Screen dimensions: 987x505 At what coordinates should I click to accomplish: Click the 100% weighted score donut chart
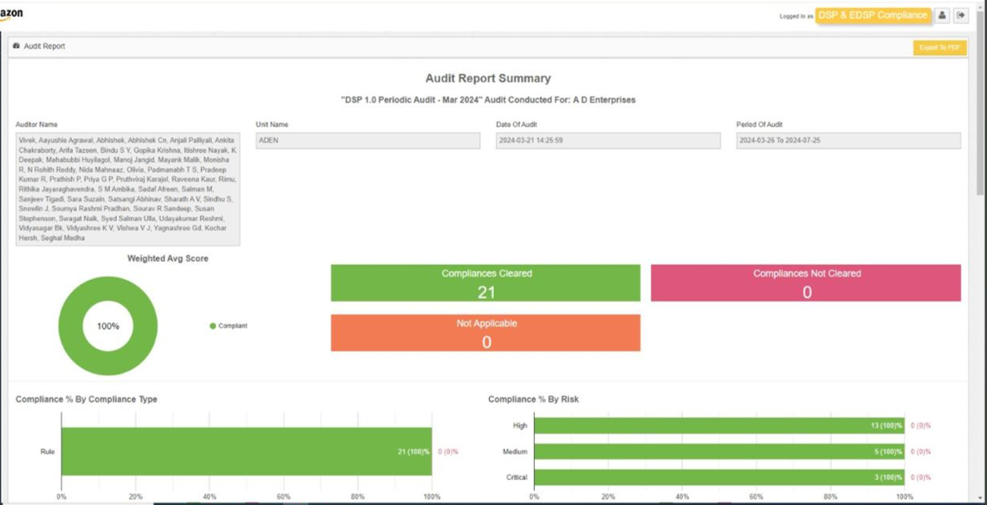point(108,326)
